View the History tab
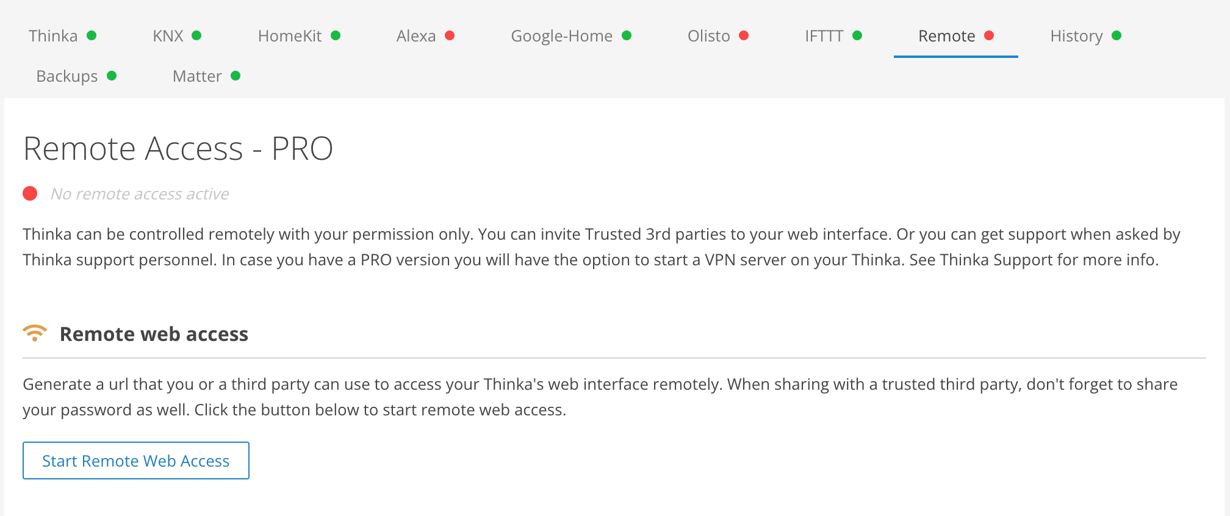 pyautogui.click(x=1076, y=36)
